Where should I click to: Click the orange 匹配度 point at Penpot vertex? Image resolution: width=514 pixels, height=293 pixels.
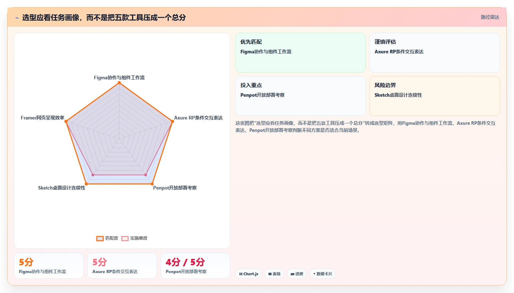coord(152,184)
